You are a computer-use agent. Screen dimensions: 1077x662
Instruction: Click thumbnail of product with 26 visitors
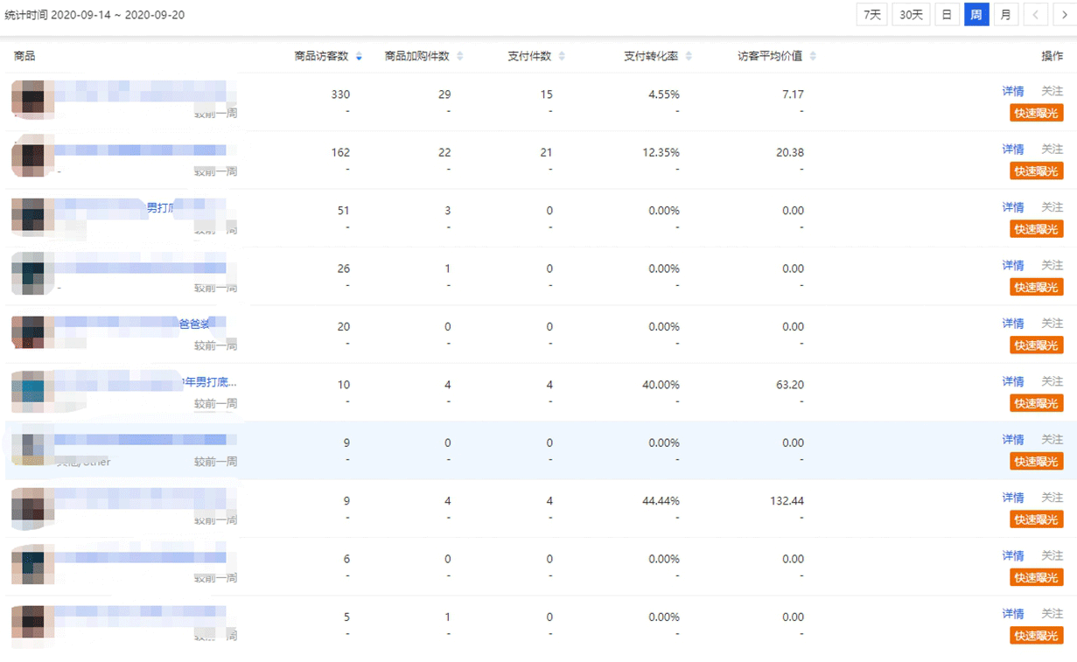(x=33, y=273)
